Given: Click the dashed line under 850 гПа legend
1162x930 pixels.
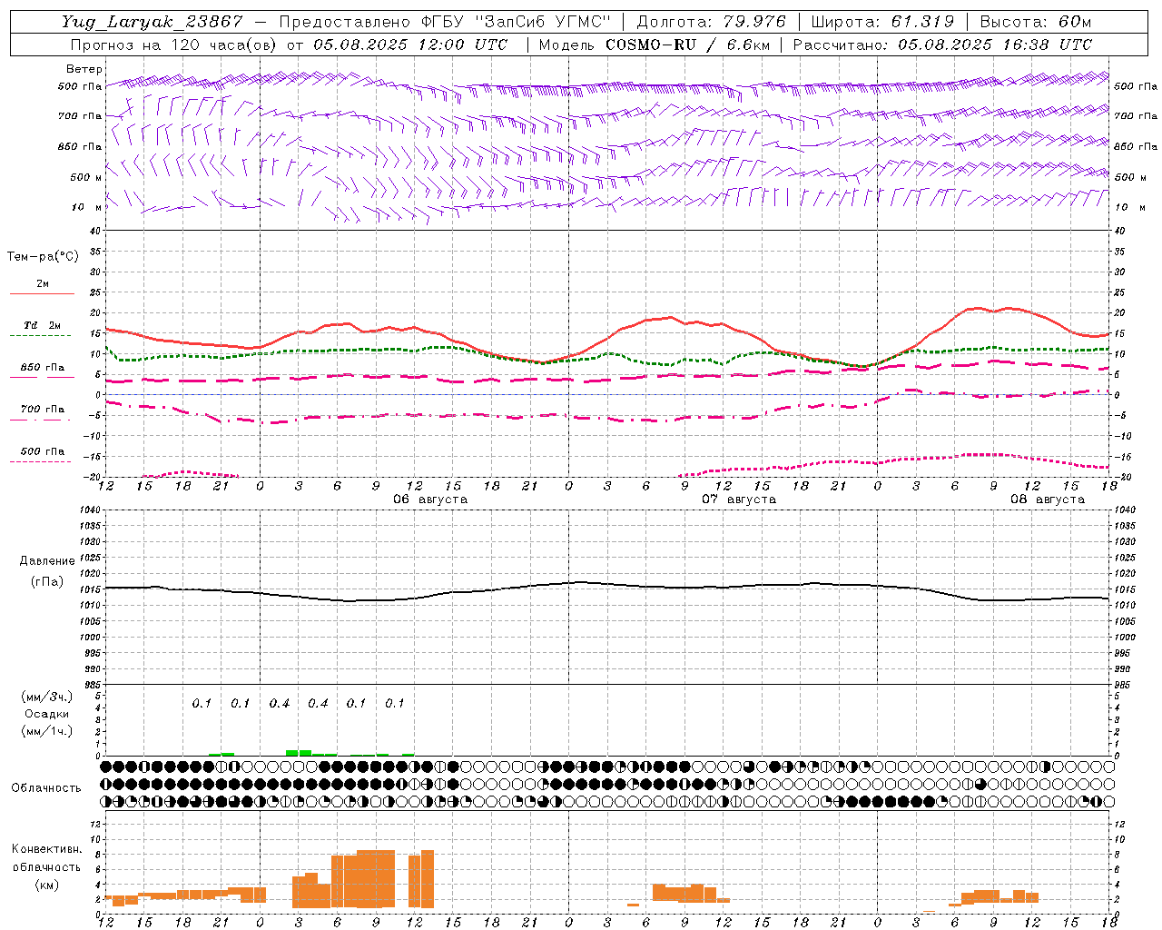Looking at the screenshot, I should [42, 378].
